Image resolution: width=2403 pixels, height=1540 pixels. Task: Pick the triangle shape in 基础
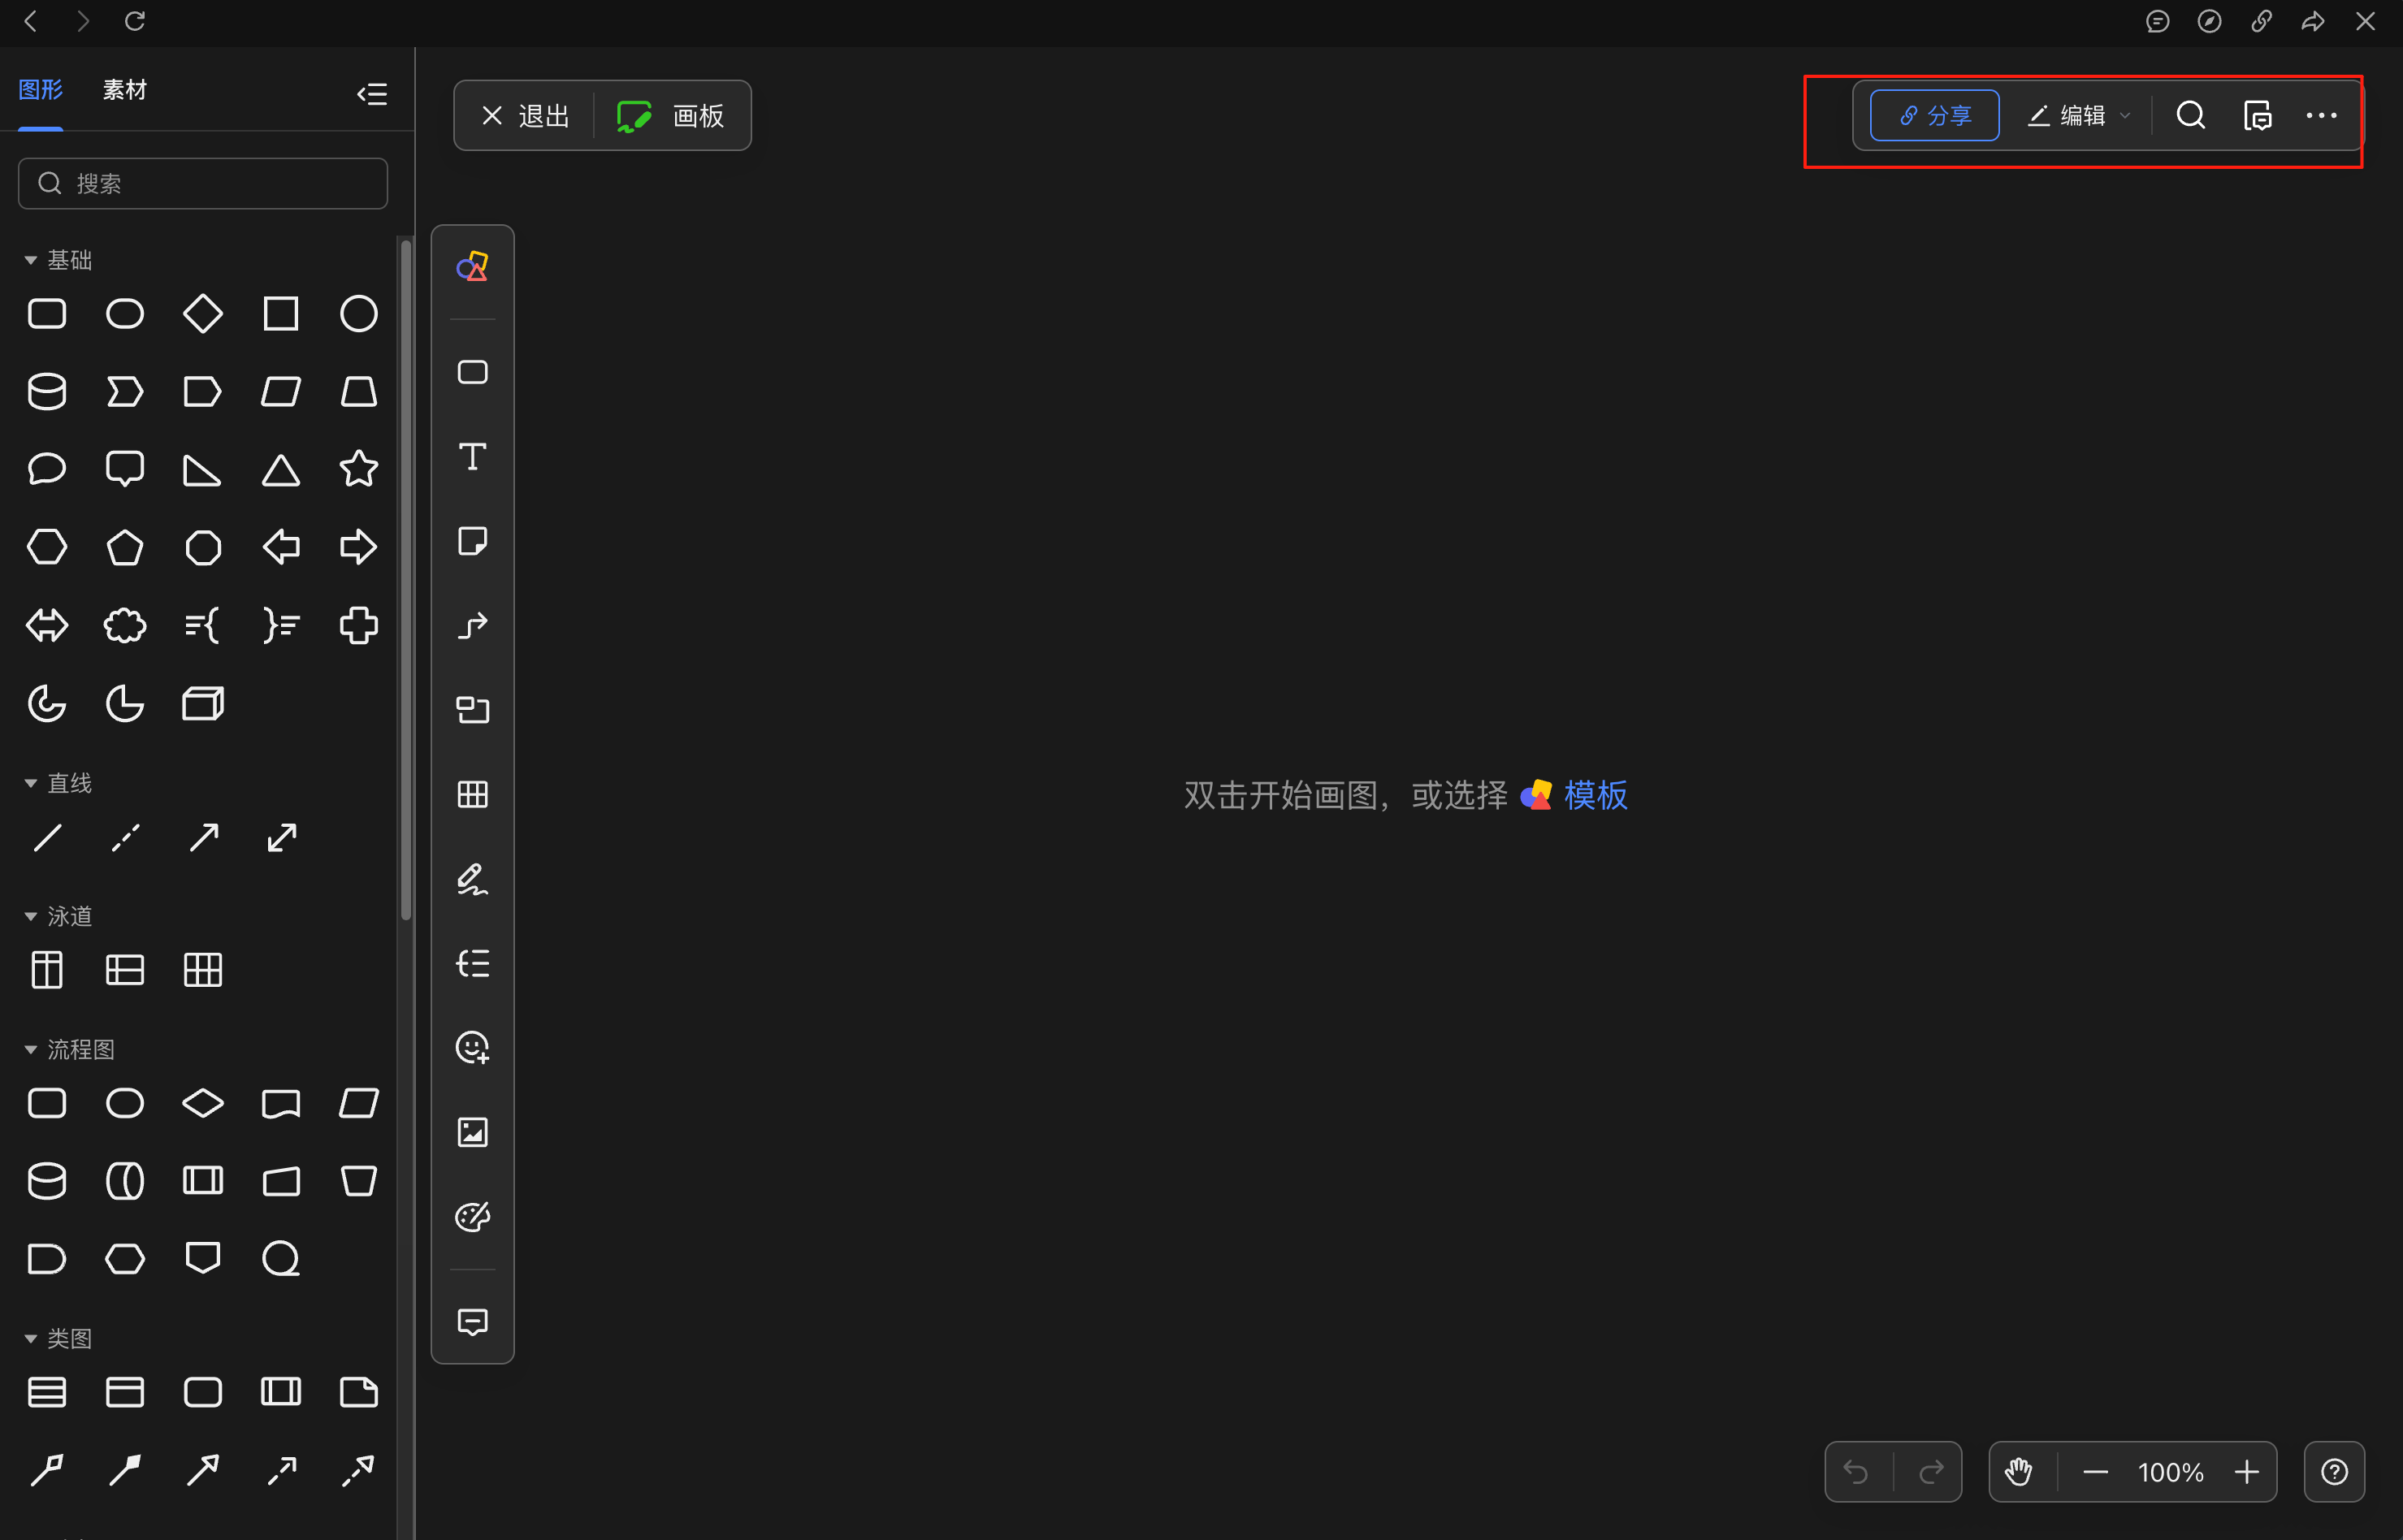(x=281, y=470)
